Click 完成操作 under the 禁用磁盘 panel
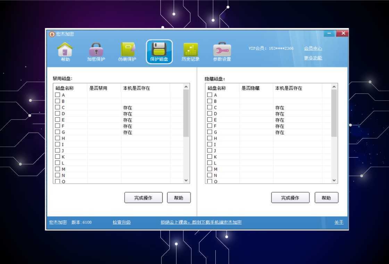389x264 pixels. 143,197
